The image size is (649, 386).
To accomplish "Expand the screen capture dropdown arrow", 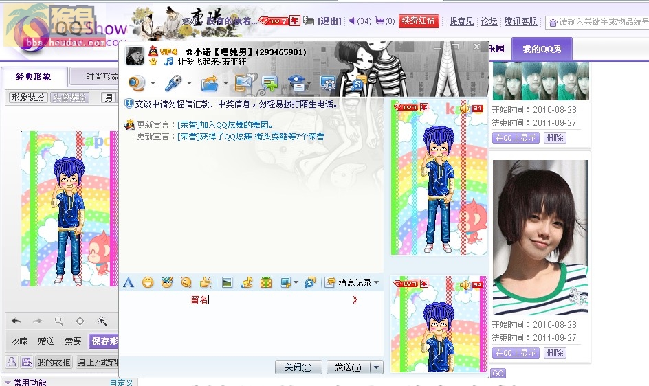I will coord(296,282).
